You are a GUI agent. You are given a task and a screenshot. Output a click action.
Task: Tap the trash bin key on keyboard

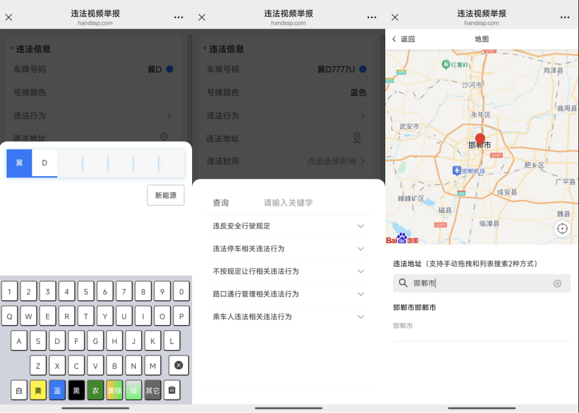click(x=172, y=390)
